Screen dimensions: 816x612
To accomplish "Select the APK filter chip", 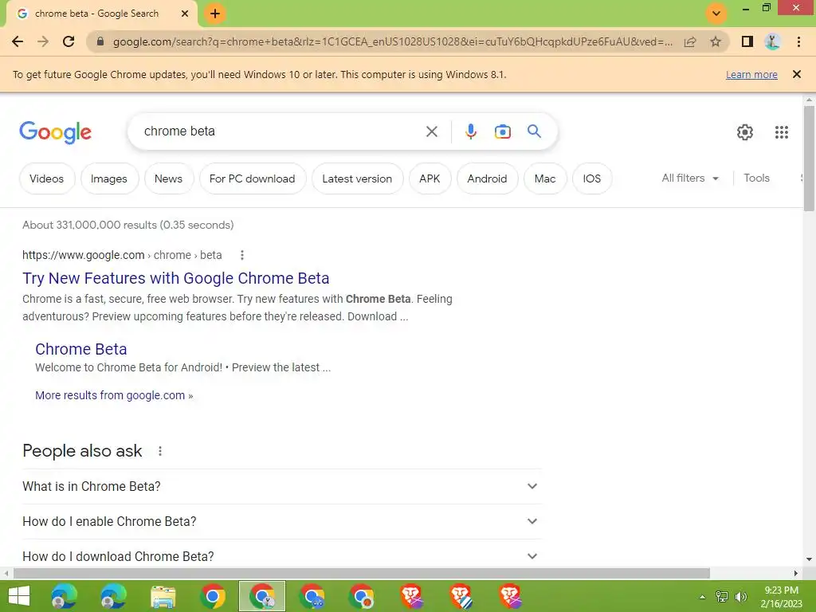I will click(x=430, y=178).
